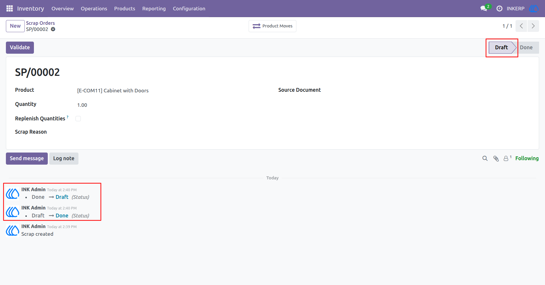
Task: Click the Following button
Action: [527, 158]
